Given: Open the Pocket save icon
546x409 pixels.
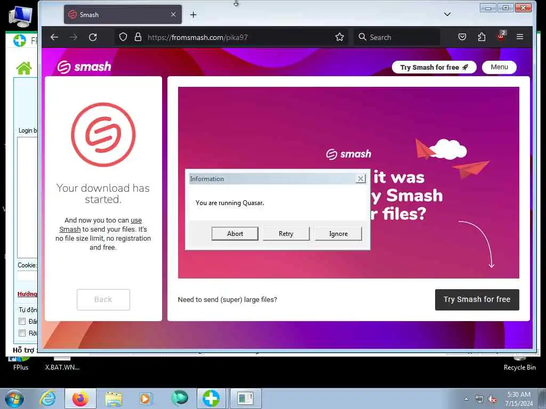Looking at the screenshot, I should tap(462, 37).
